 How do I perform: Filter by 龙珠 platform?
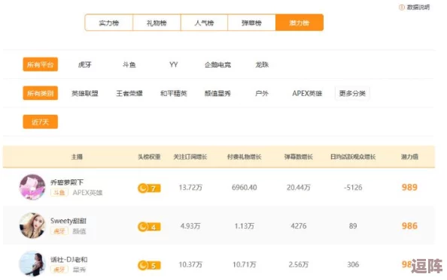[x=262, y=65]
